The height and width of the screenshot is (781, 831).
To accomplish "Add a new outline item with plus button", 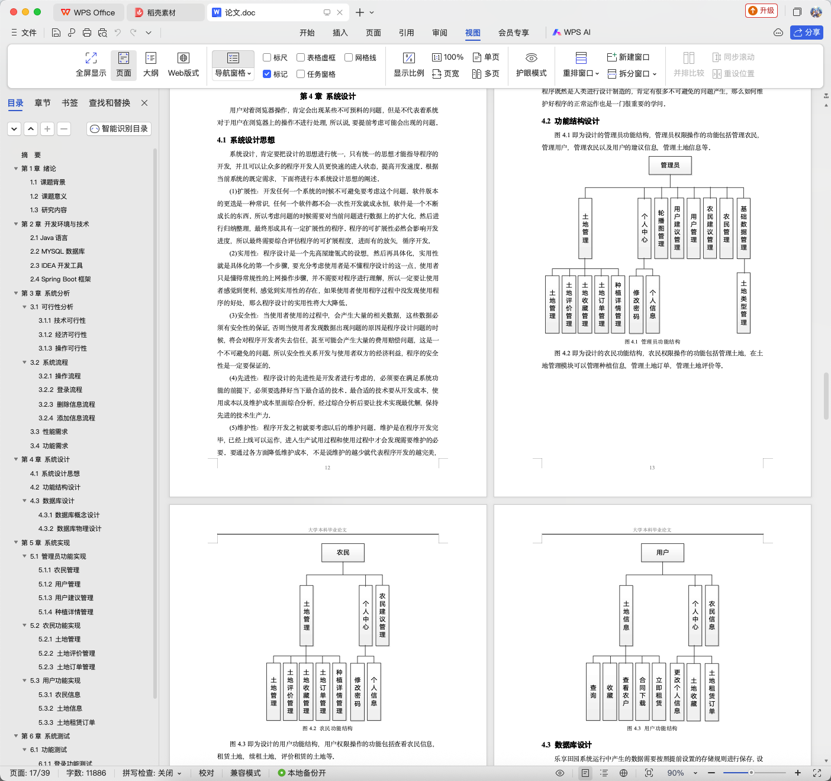I will [x=47, y=128].
